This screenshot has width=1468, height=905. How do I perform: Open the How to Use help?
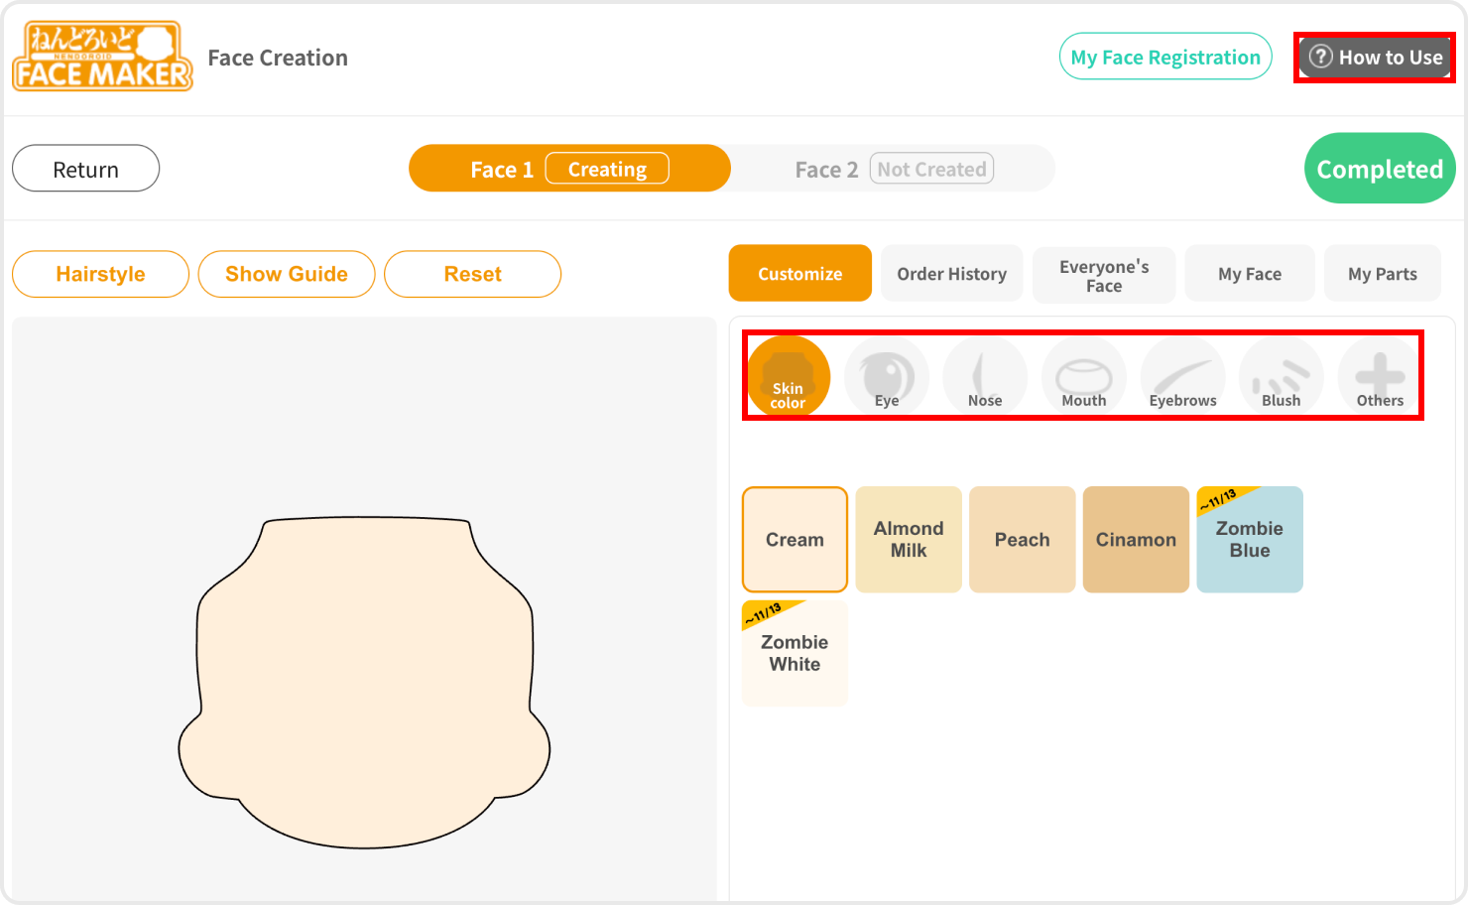coord(1375,58)
